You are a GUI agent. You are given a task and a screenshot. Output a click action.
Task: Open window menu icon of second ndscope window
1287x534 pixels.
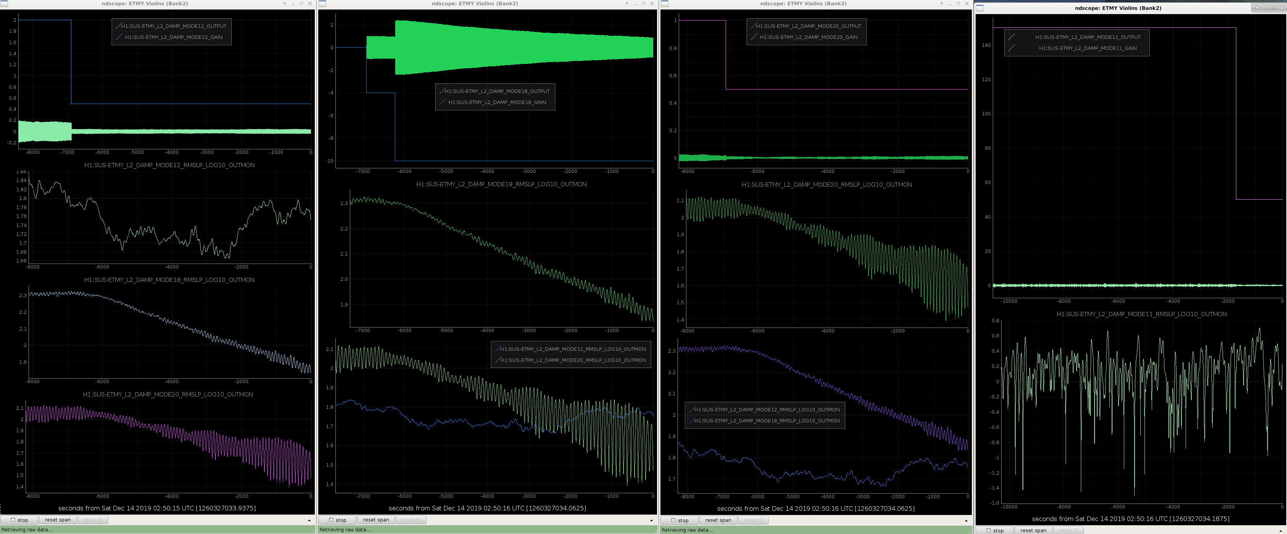click(x=322, y=3)
